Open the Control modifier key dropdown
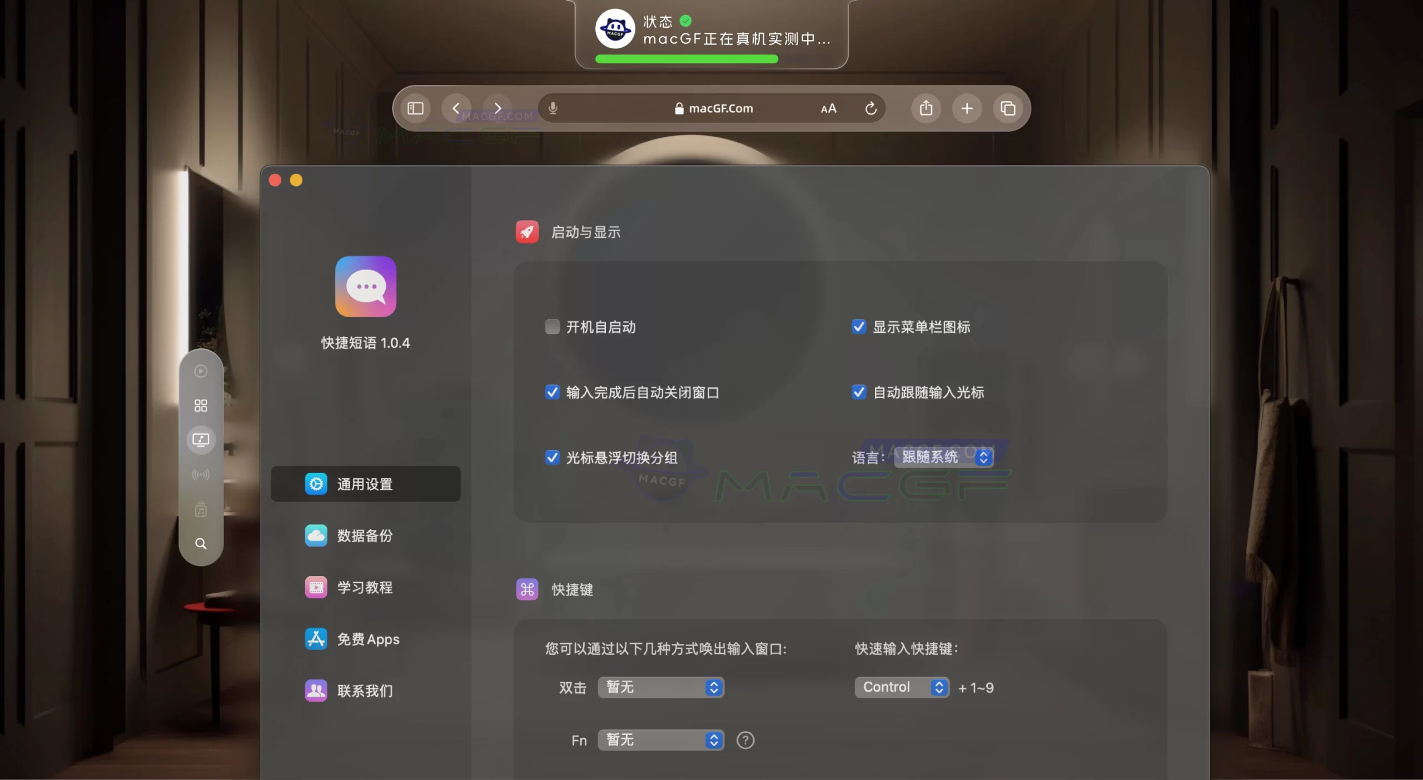 point(900,687)
